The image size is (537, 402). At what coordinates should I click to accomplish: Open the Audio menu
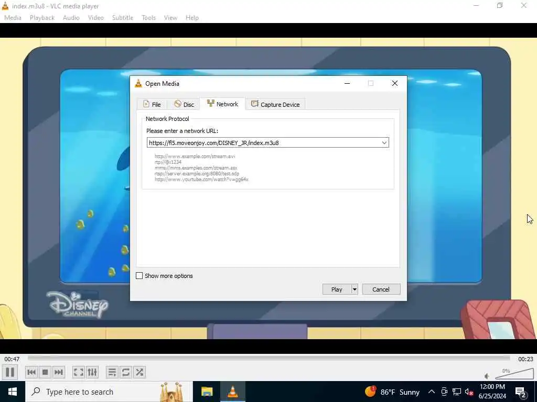click(x=71, y=18)
